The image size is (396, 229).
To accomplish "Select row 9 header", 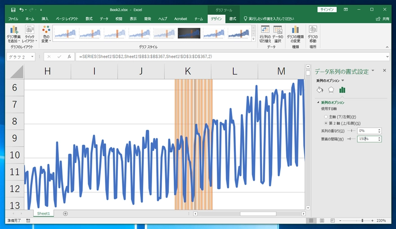I will (x=15, y=138).
